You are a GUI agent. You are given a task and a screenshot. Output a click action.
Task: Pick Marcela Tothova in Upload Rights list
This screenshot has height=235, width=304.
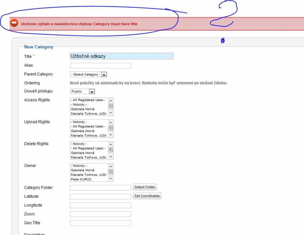tap(89, 135)
